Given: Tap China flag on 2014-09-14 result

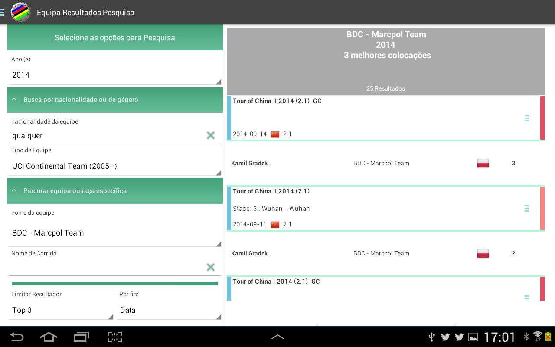Looking at the screenshot, I should point(275,134).
